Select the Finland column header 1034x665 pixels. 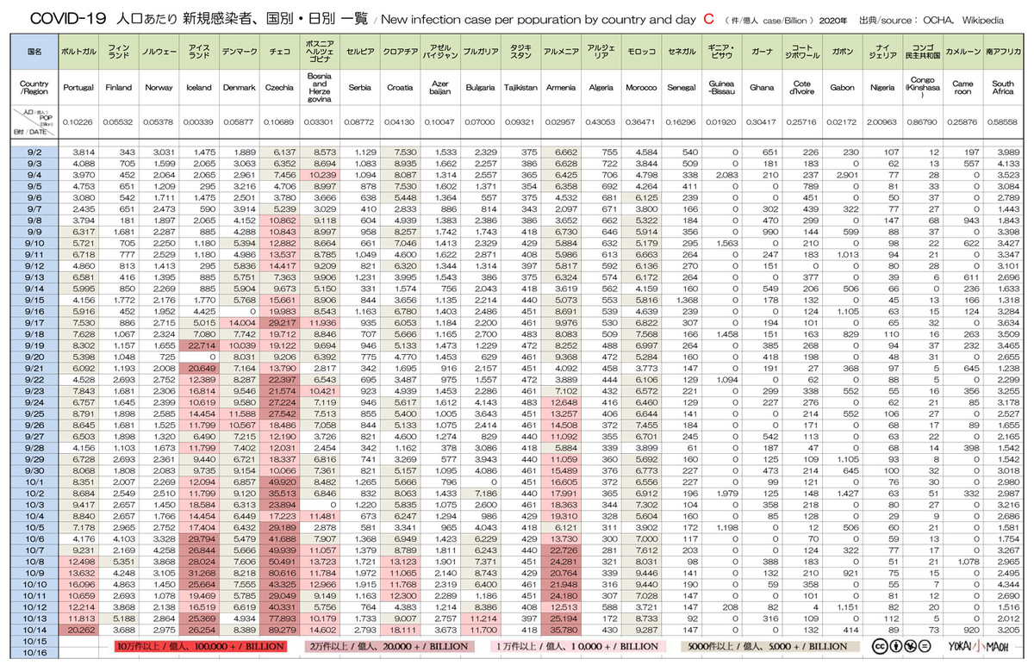[x=117, y=88]
